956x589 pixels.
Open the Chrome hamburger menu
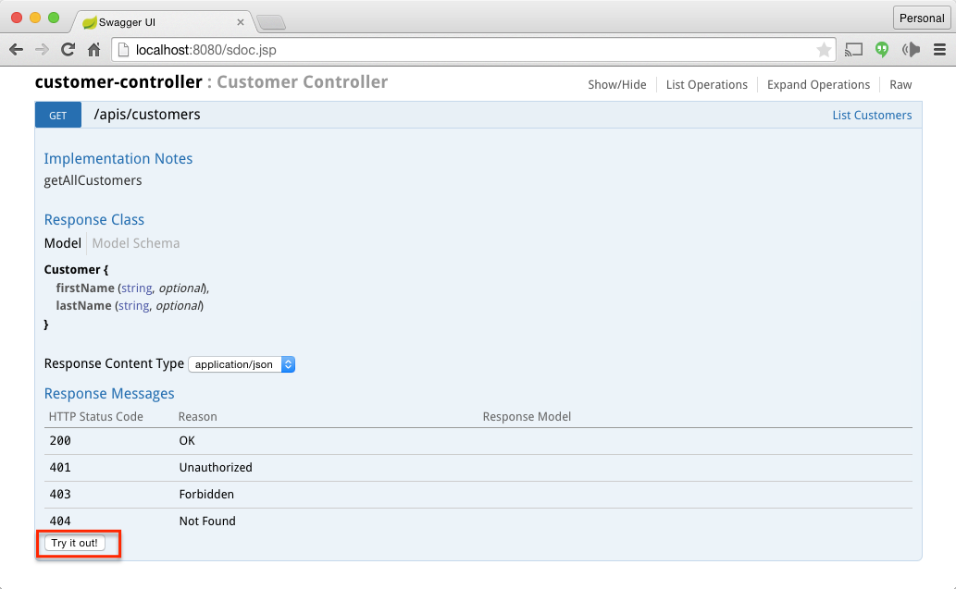pos(939,50)
